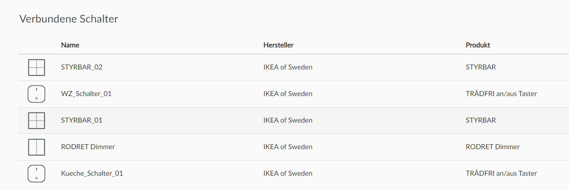Sort by the Hersteller column header
569x190 pixels.
[278, 45]
